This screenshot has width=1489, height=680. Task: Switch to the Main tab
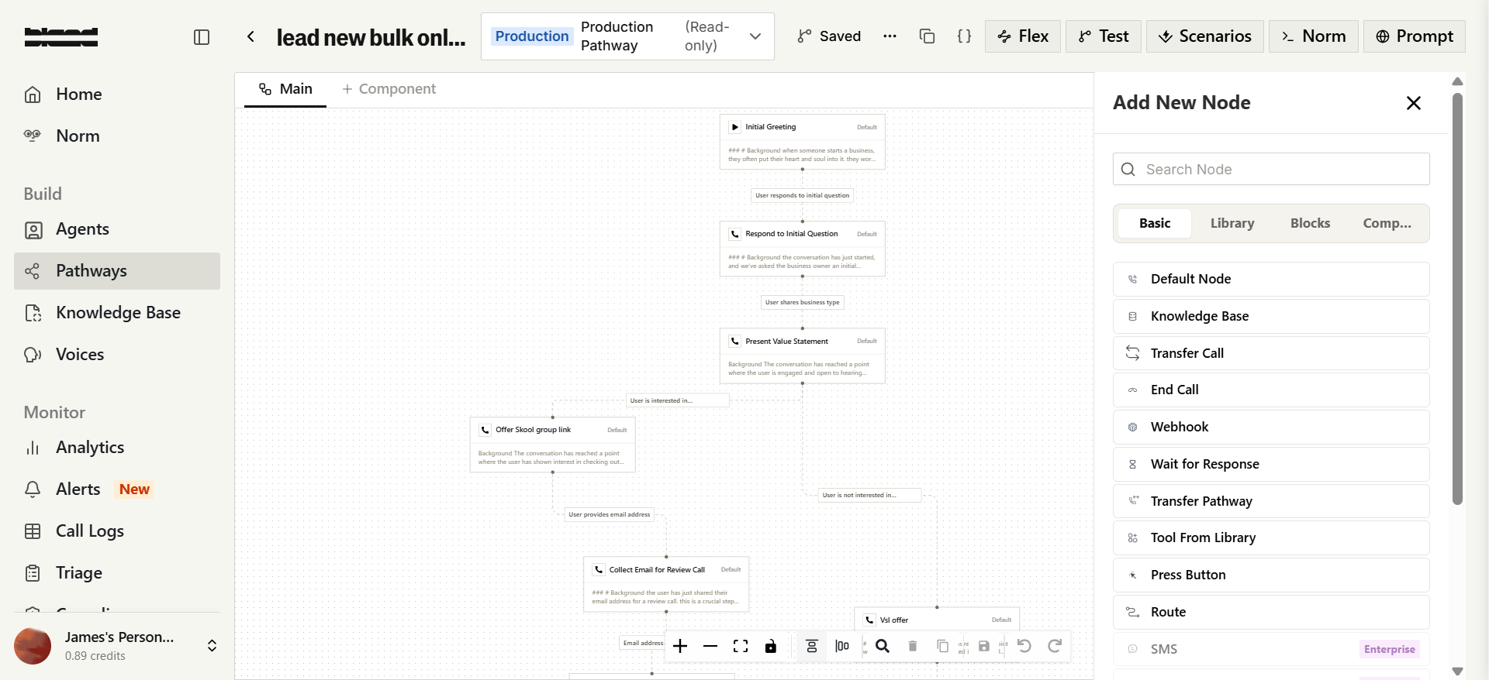285,89
